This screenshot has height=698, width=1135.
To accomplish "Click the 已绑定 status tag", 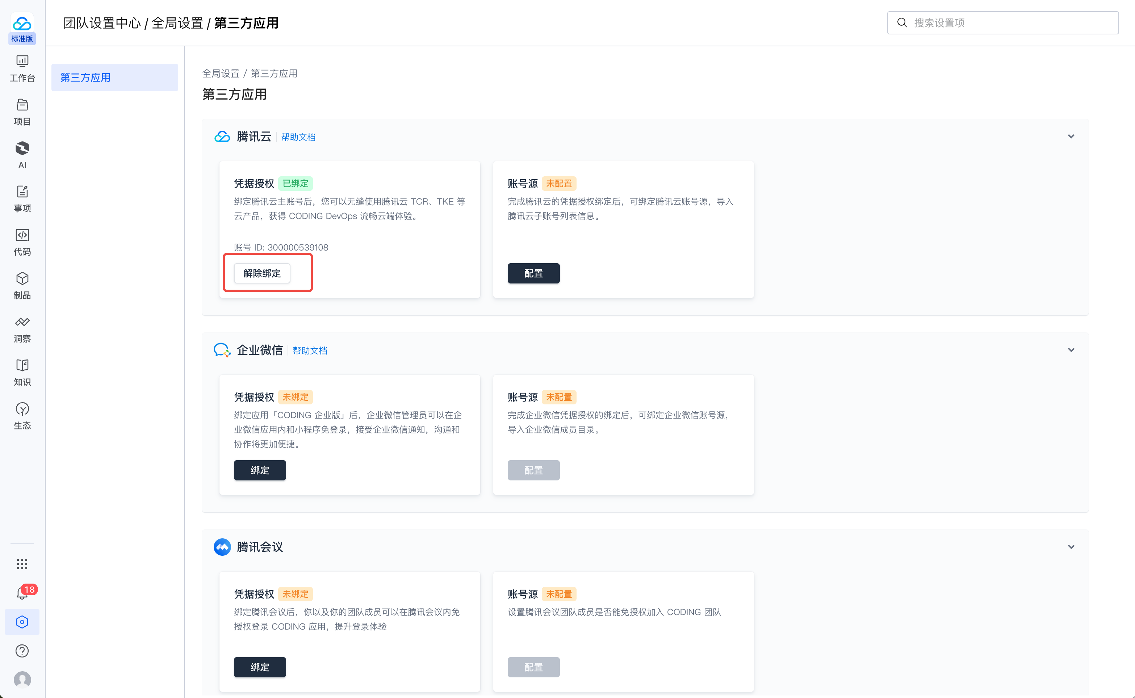I will [x=295, y=183].
